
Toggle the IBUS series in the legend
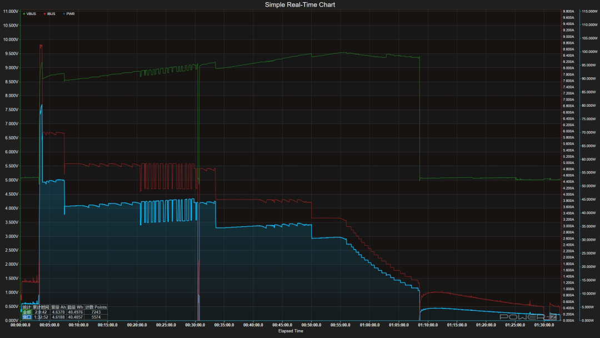[x=49, y=14]
